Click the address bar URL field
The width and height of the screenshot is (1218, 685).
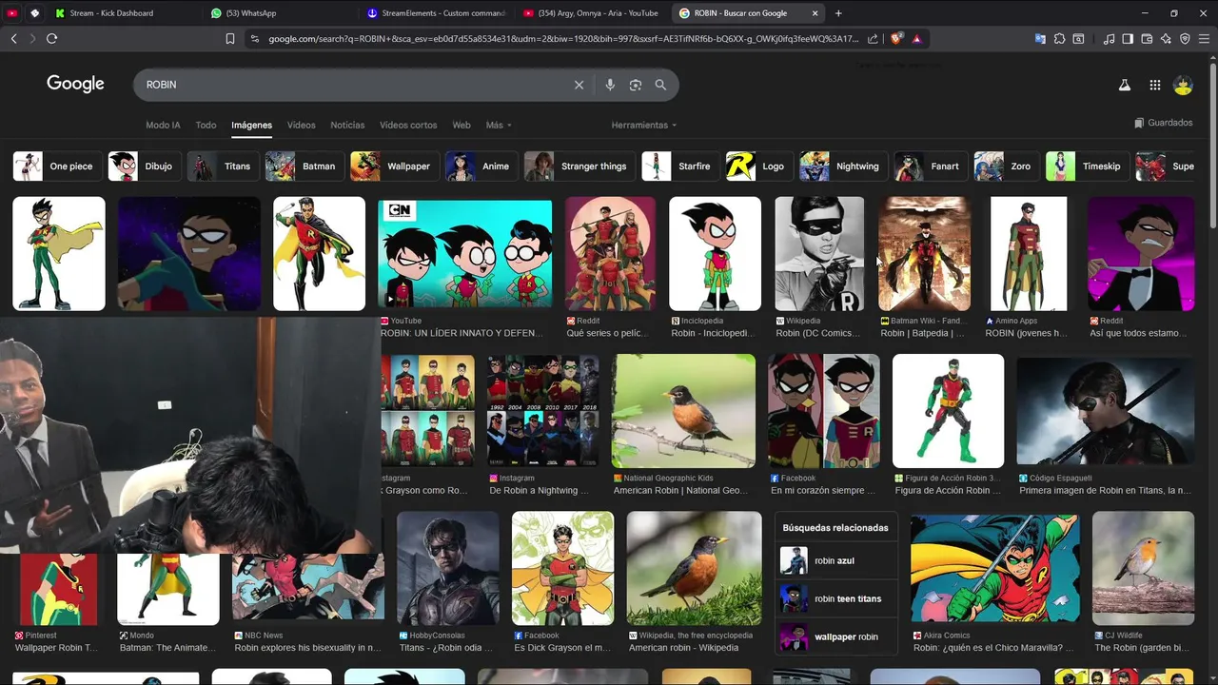[561, 39]
